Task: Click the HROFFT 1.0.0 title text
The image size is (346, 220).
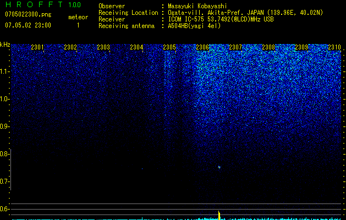Action: tap(43, 4)
